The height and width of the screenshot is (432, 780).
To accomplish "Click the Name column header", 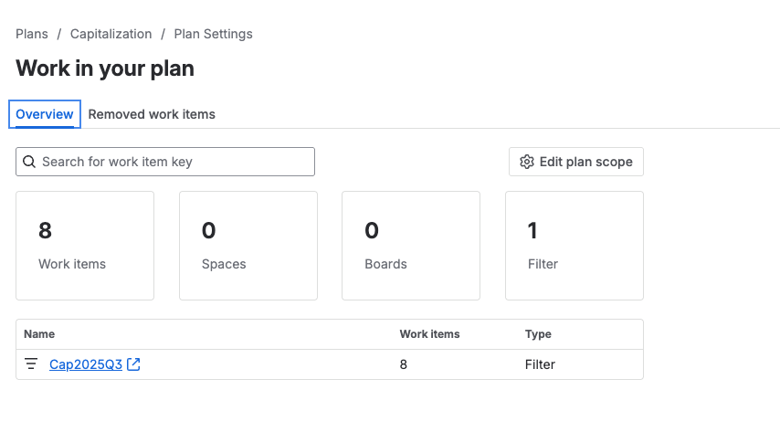I will tap(39, 334).
